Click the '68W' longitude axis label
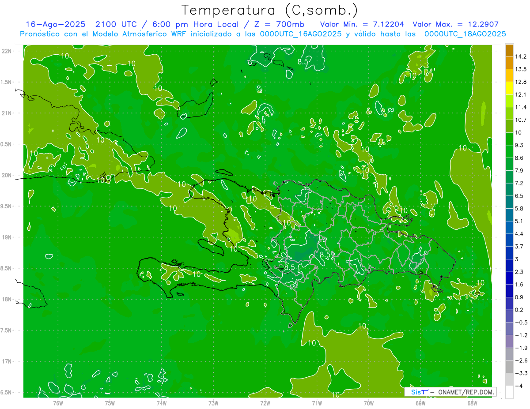Viewport: 530px width, 409px height. tap(472, 403)
